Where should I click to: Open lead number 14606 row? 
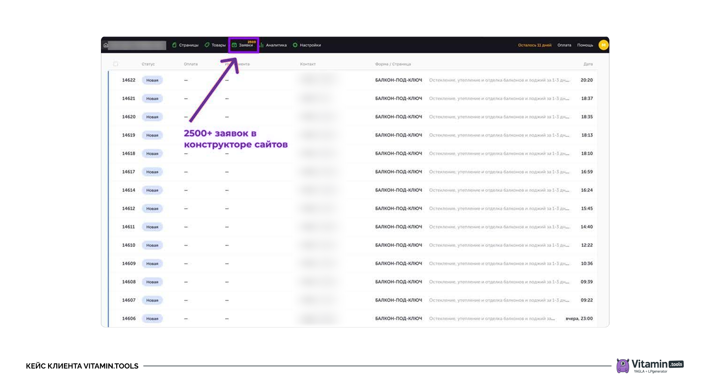click(x=129, y=318)
